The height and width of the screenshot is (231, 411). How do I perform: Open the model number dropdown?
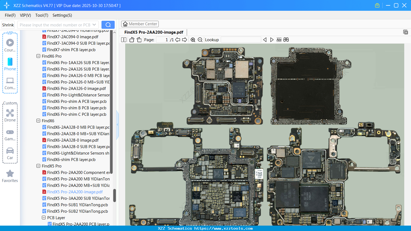pos(94,25)
